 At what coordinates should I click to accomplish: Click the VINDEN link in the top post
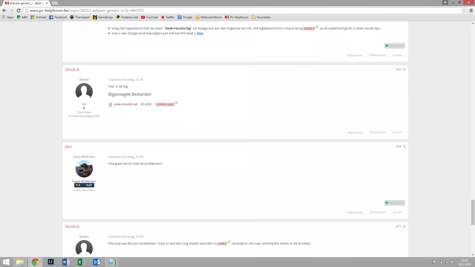pyautogui.click(x=309, y=28)
